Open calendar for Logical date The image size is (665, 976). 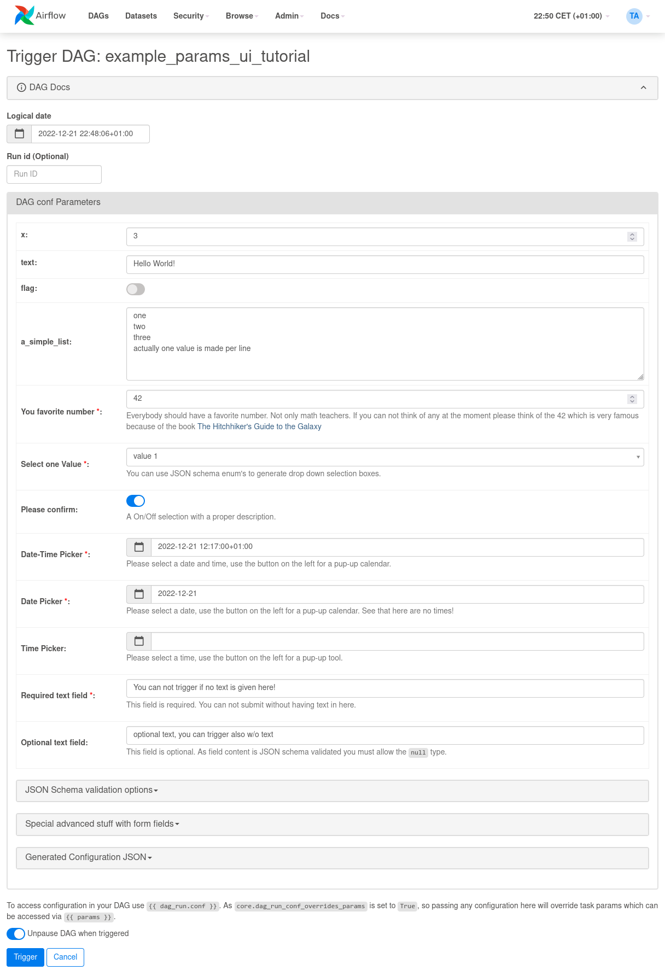coord(19,134)
